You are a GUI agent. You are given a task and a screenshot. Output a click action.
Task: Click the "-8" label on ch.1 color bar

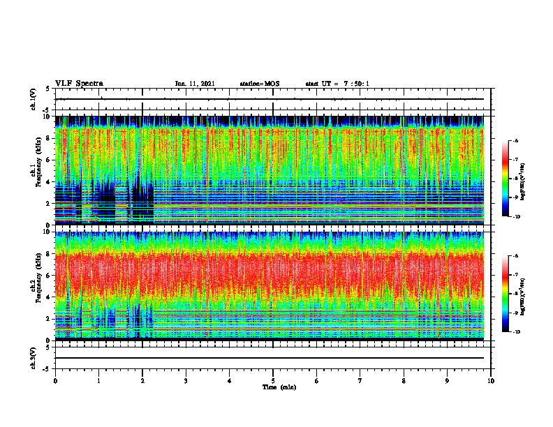515,179
